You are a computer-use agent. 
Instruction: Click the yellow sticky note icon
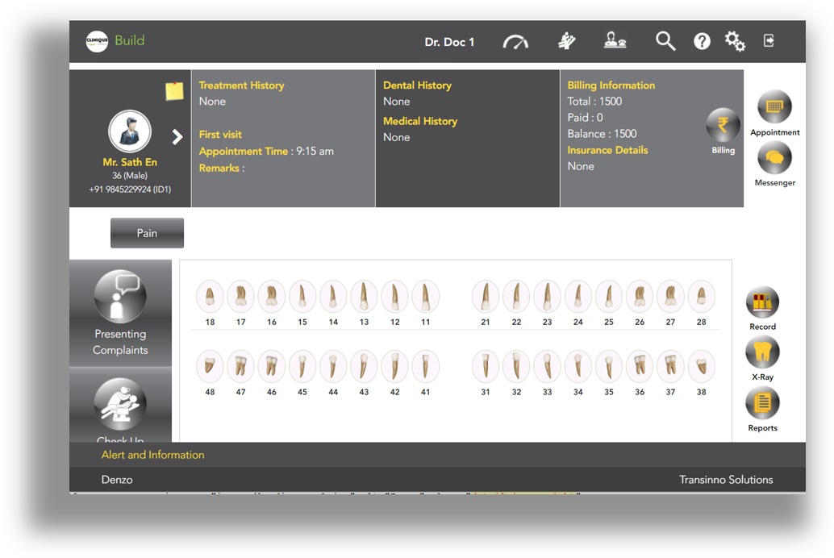click(174, 91)
